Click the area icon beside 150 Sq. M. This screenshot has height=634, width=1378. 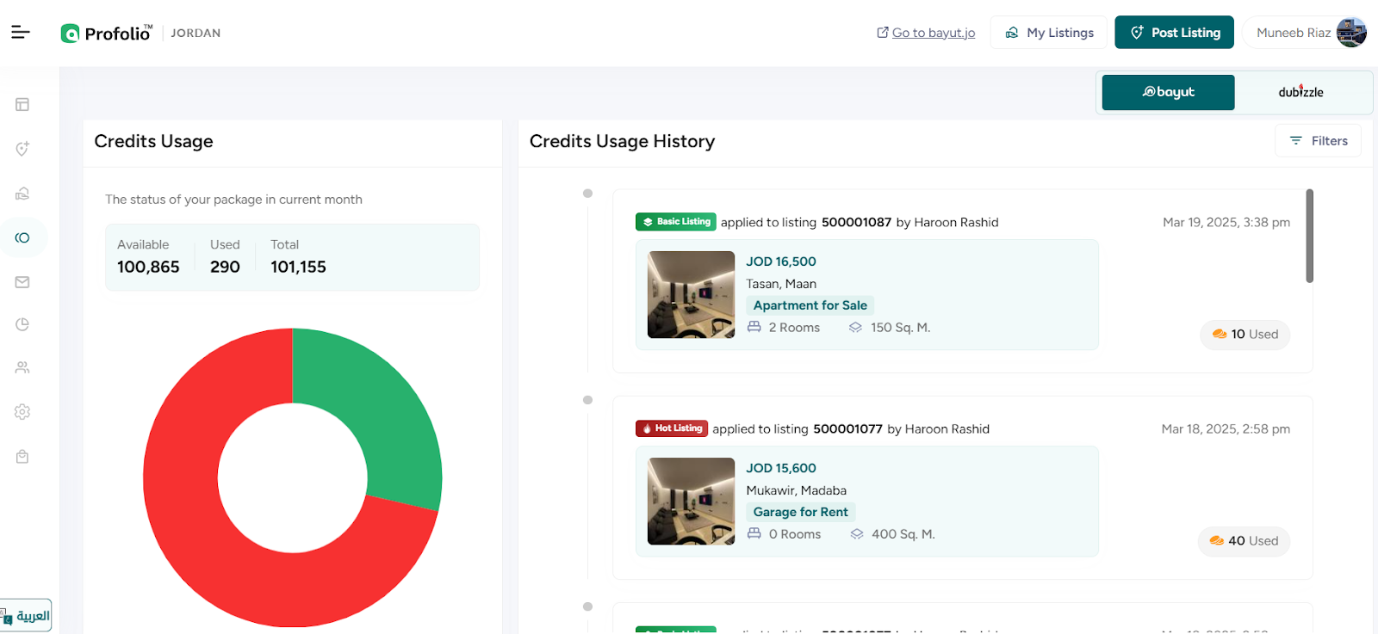pos(855,327)
